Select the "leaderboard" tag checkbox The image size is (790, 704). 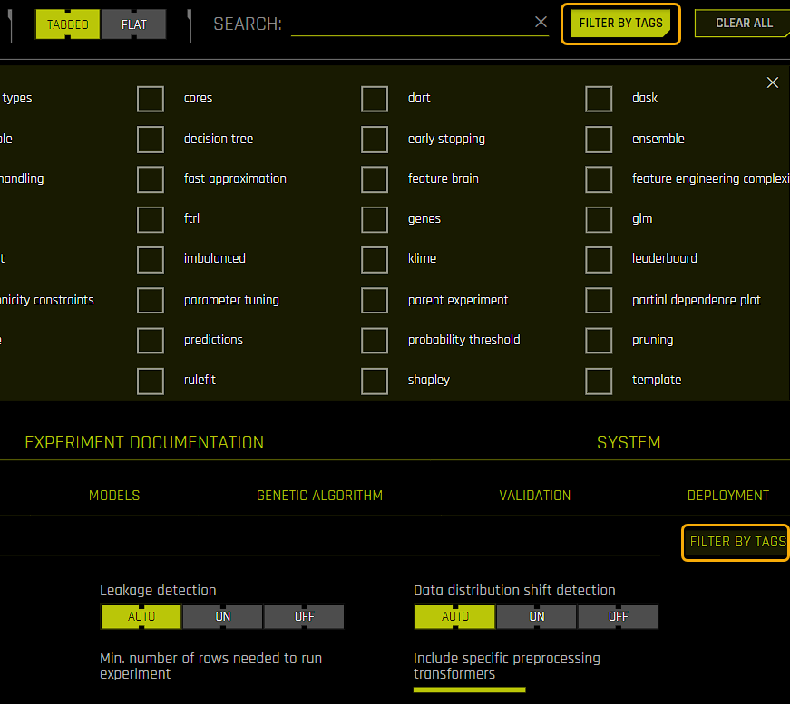coord(599,259)
